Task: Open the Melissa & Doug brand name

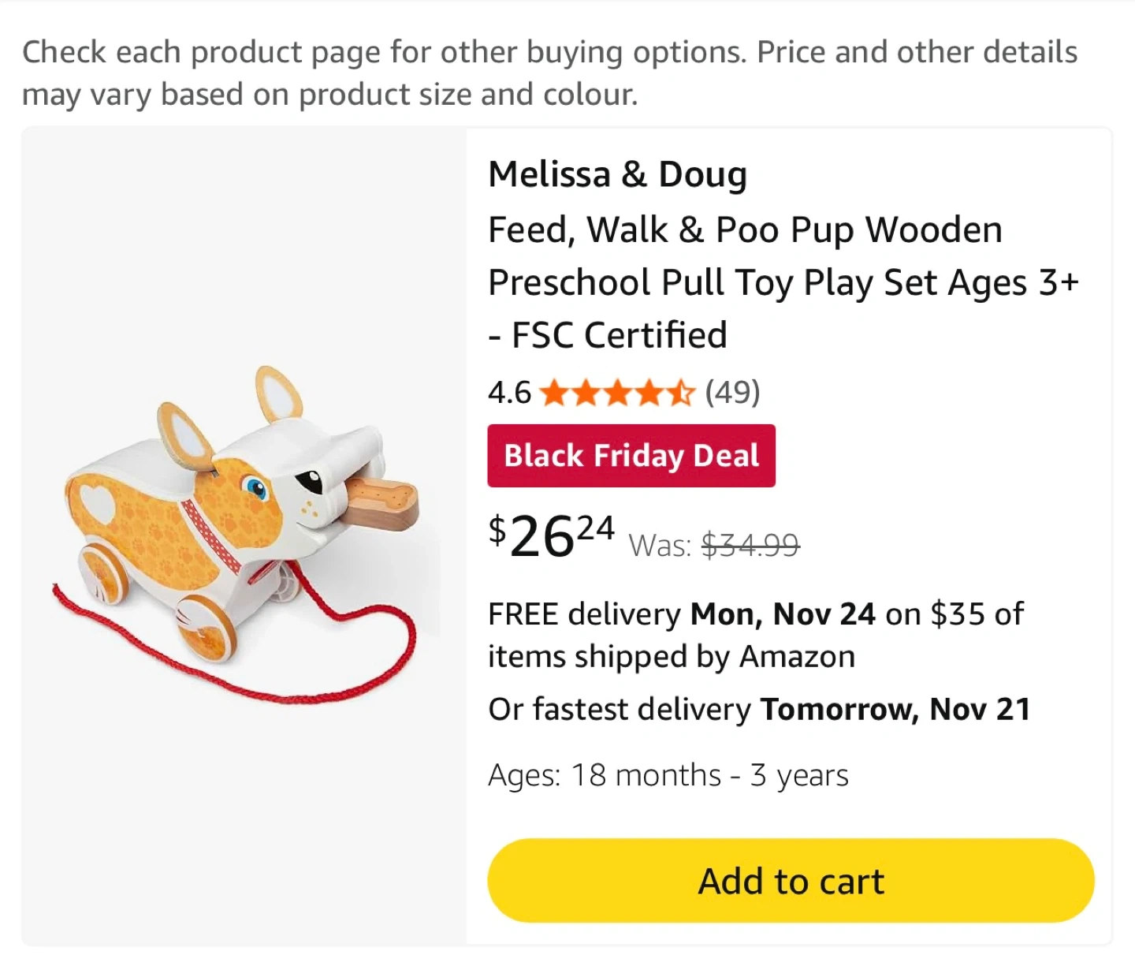Action: tap(617, 174)
